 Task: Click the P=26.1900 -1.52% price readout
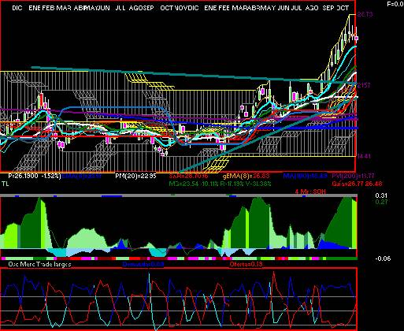(35, 176)
